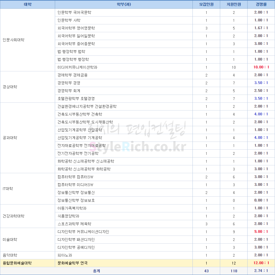Click 경제학부 경제금융 row
The image size is (275, 275).
(165, 75)
